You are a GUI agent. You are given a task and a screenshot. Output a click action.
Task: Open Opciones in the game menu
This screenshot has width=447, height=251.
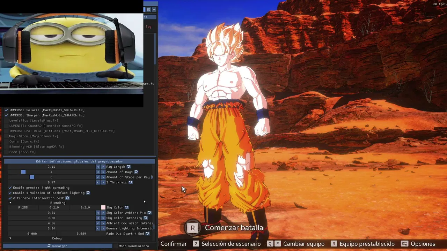tap(423, 244)
